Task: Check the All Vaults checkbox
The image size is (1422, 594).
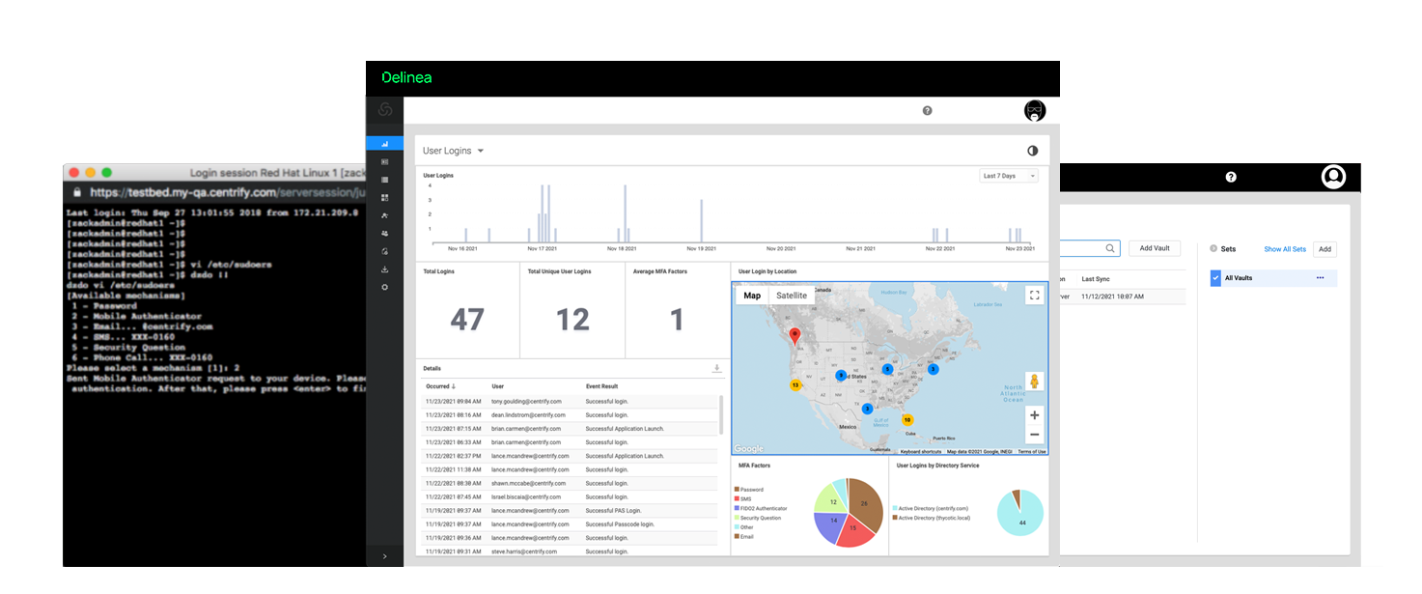Action: [x=1215, y=278]
